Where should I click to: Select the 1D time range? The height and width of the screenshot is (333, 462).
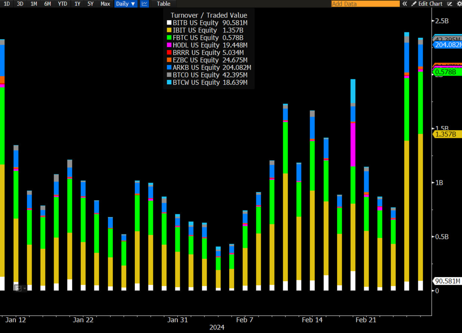(7, 4)
